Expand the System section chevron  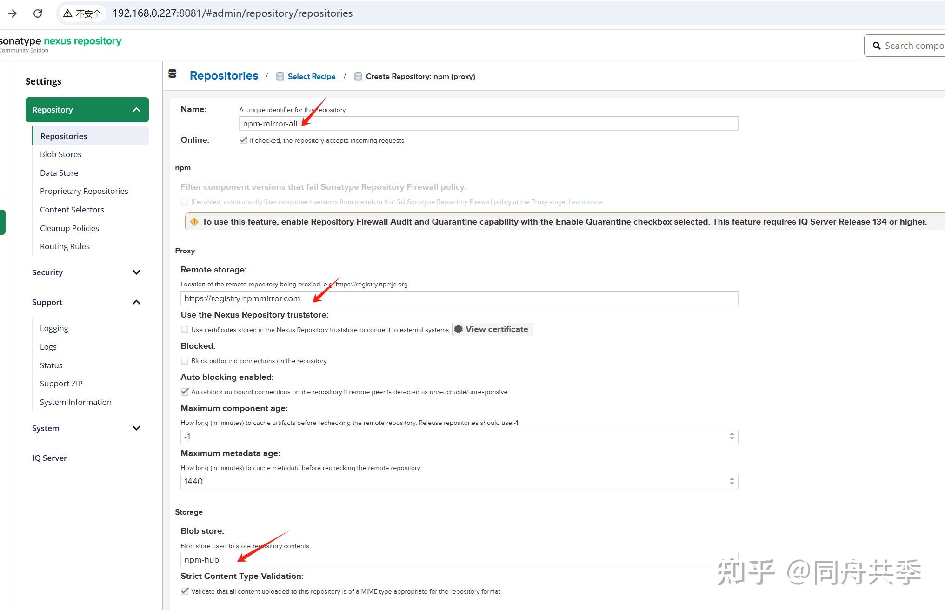[x=136, y=428]
